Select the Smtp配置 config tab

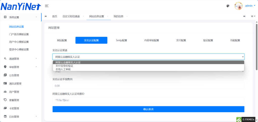pyautogui.click(x=121, y=40)
